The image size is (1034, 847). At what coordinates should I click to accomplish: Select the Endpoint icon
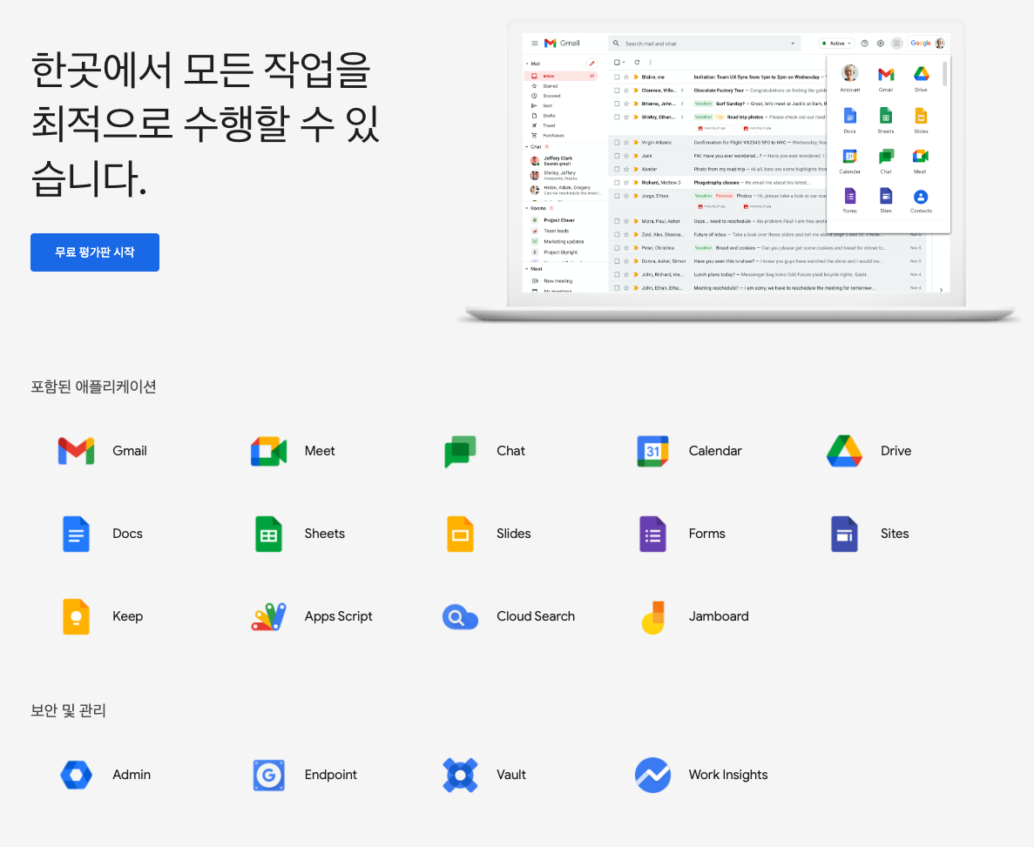(x=268, y=775)
